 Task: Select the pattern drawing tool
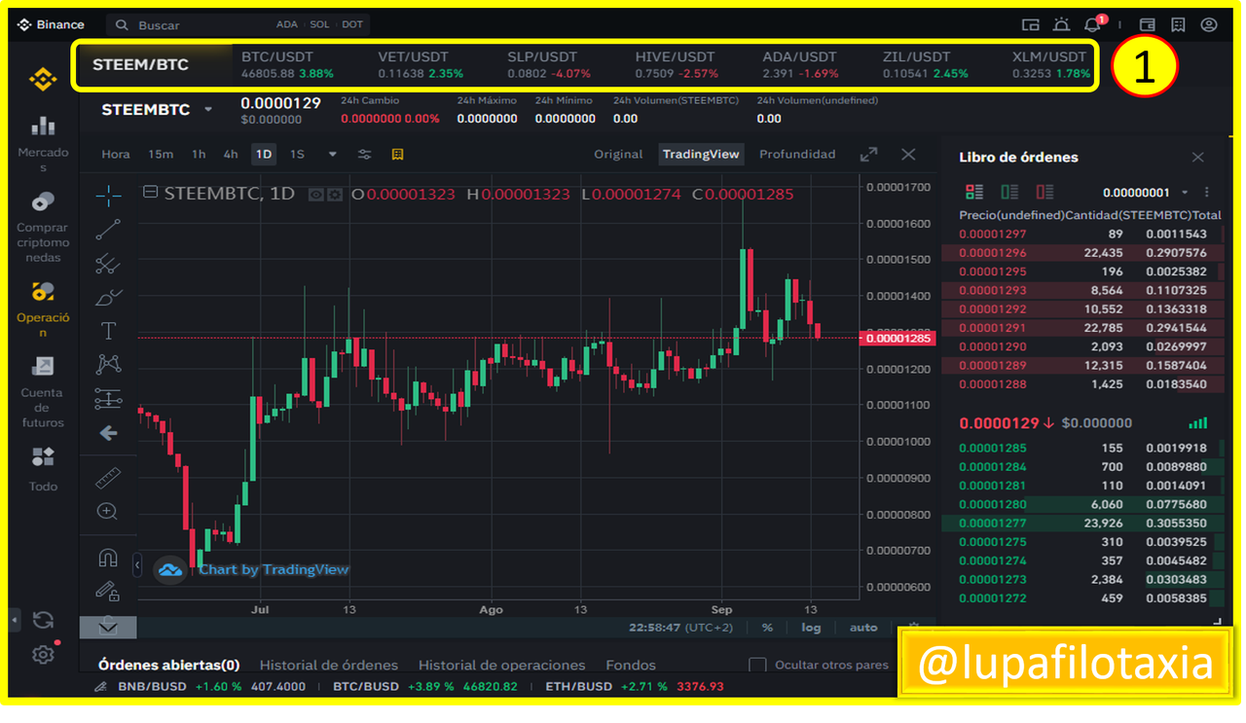click(108, 364)
